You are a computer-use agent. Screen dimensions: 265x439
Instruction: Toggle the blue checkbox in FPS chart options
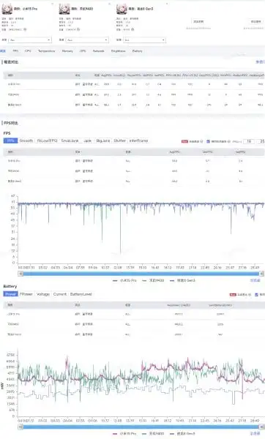point(208,141)
